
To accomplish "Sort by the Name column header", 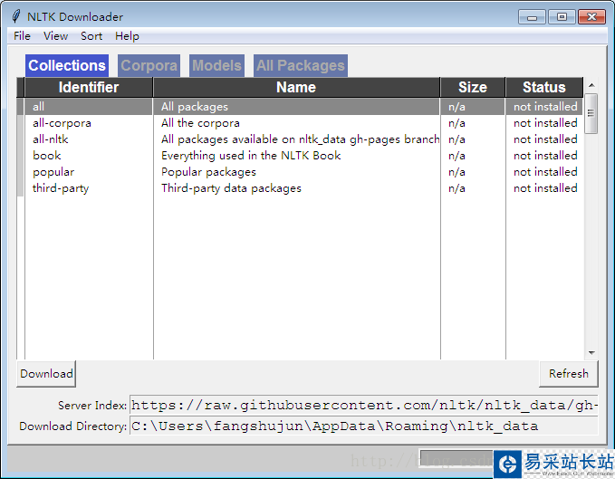I will point(296,87).
